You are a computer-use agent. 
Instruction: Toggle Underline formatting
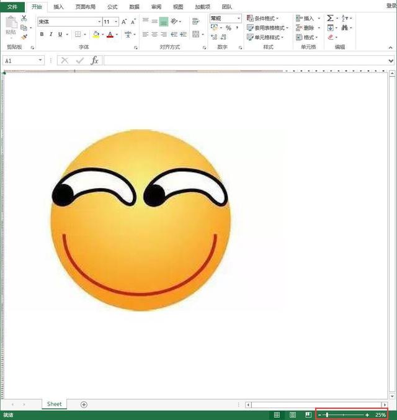[60, 34]
